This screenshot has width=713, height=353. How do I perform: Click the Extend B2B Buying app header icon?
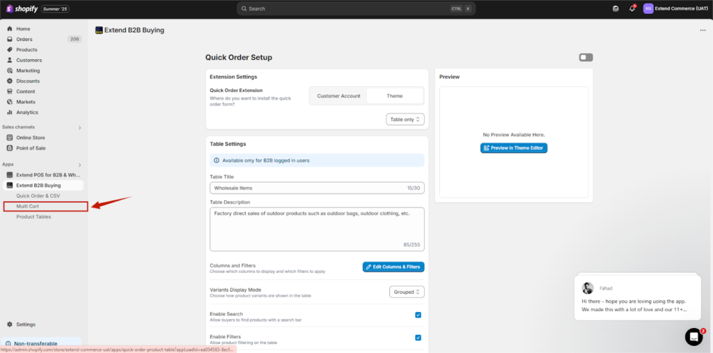pyautogui.click(x=99, y=31)
